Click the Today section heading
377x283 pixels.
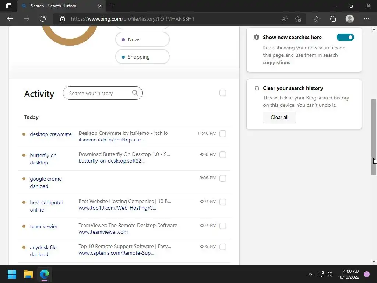(x=31, y=117)
